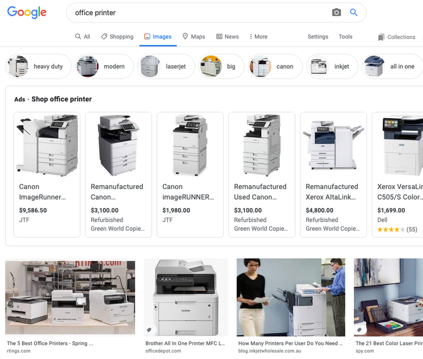Screen dimensions: 423x359
Task: Click the camera search-by-image icon
Action: 336,12
